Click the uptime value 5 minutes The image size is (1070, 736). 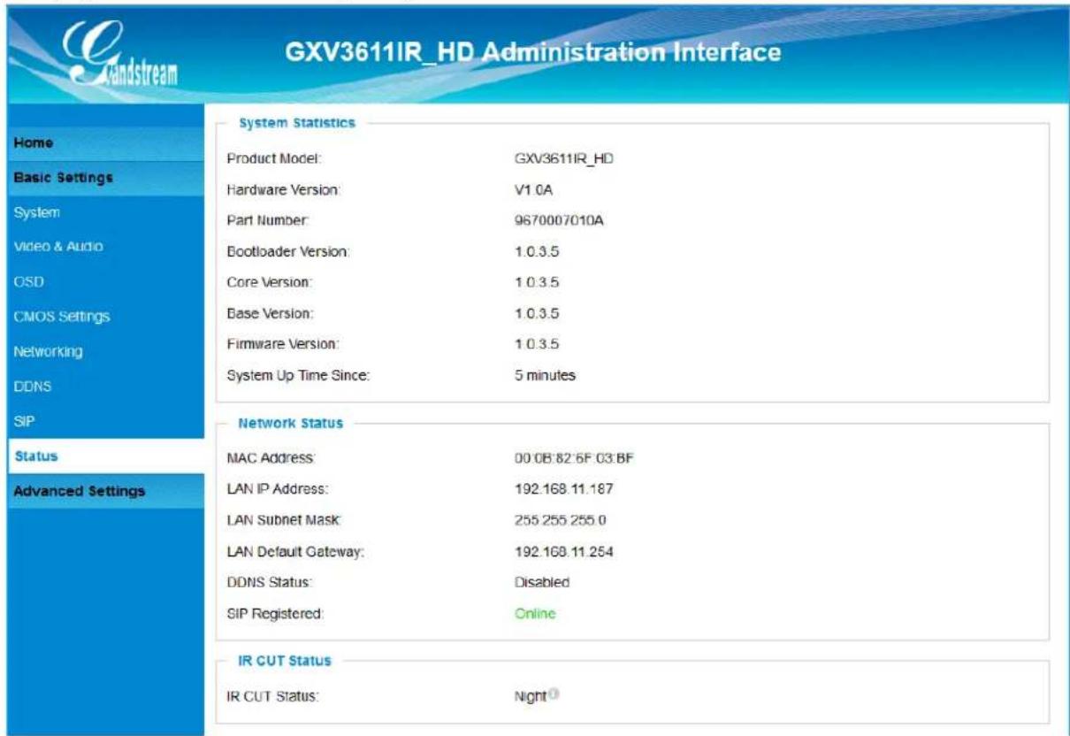tap(545, 376)
